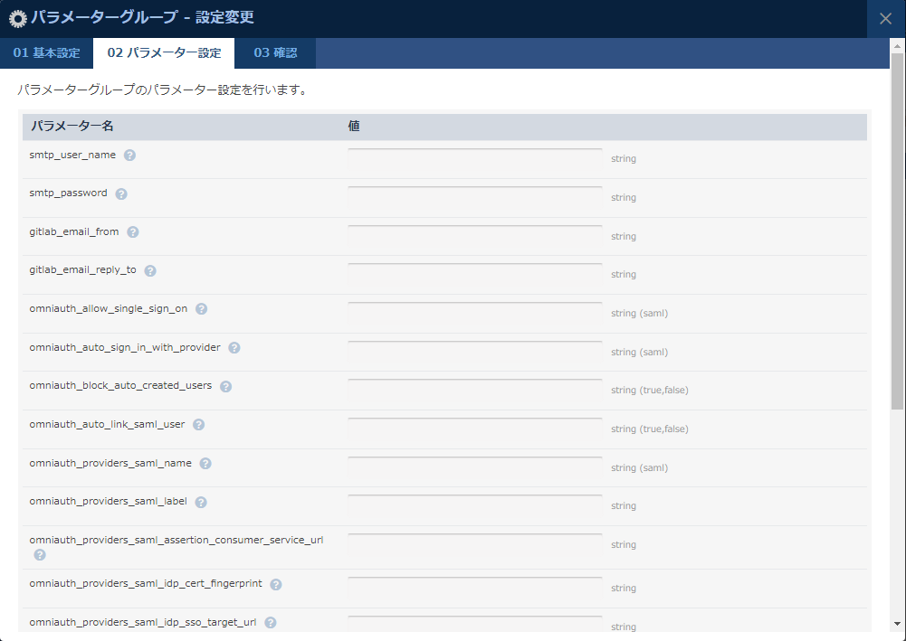906x641 pixels.
Task: Show help for omniauth_providers_saml_label
Action: pos(201,502)
